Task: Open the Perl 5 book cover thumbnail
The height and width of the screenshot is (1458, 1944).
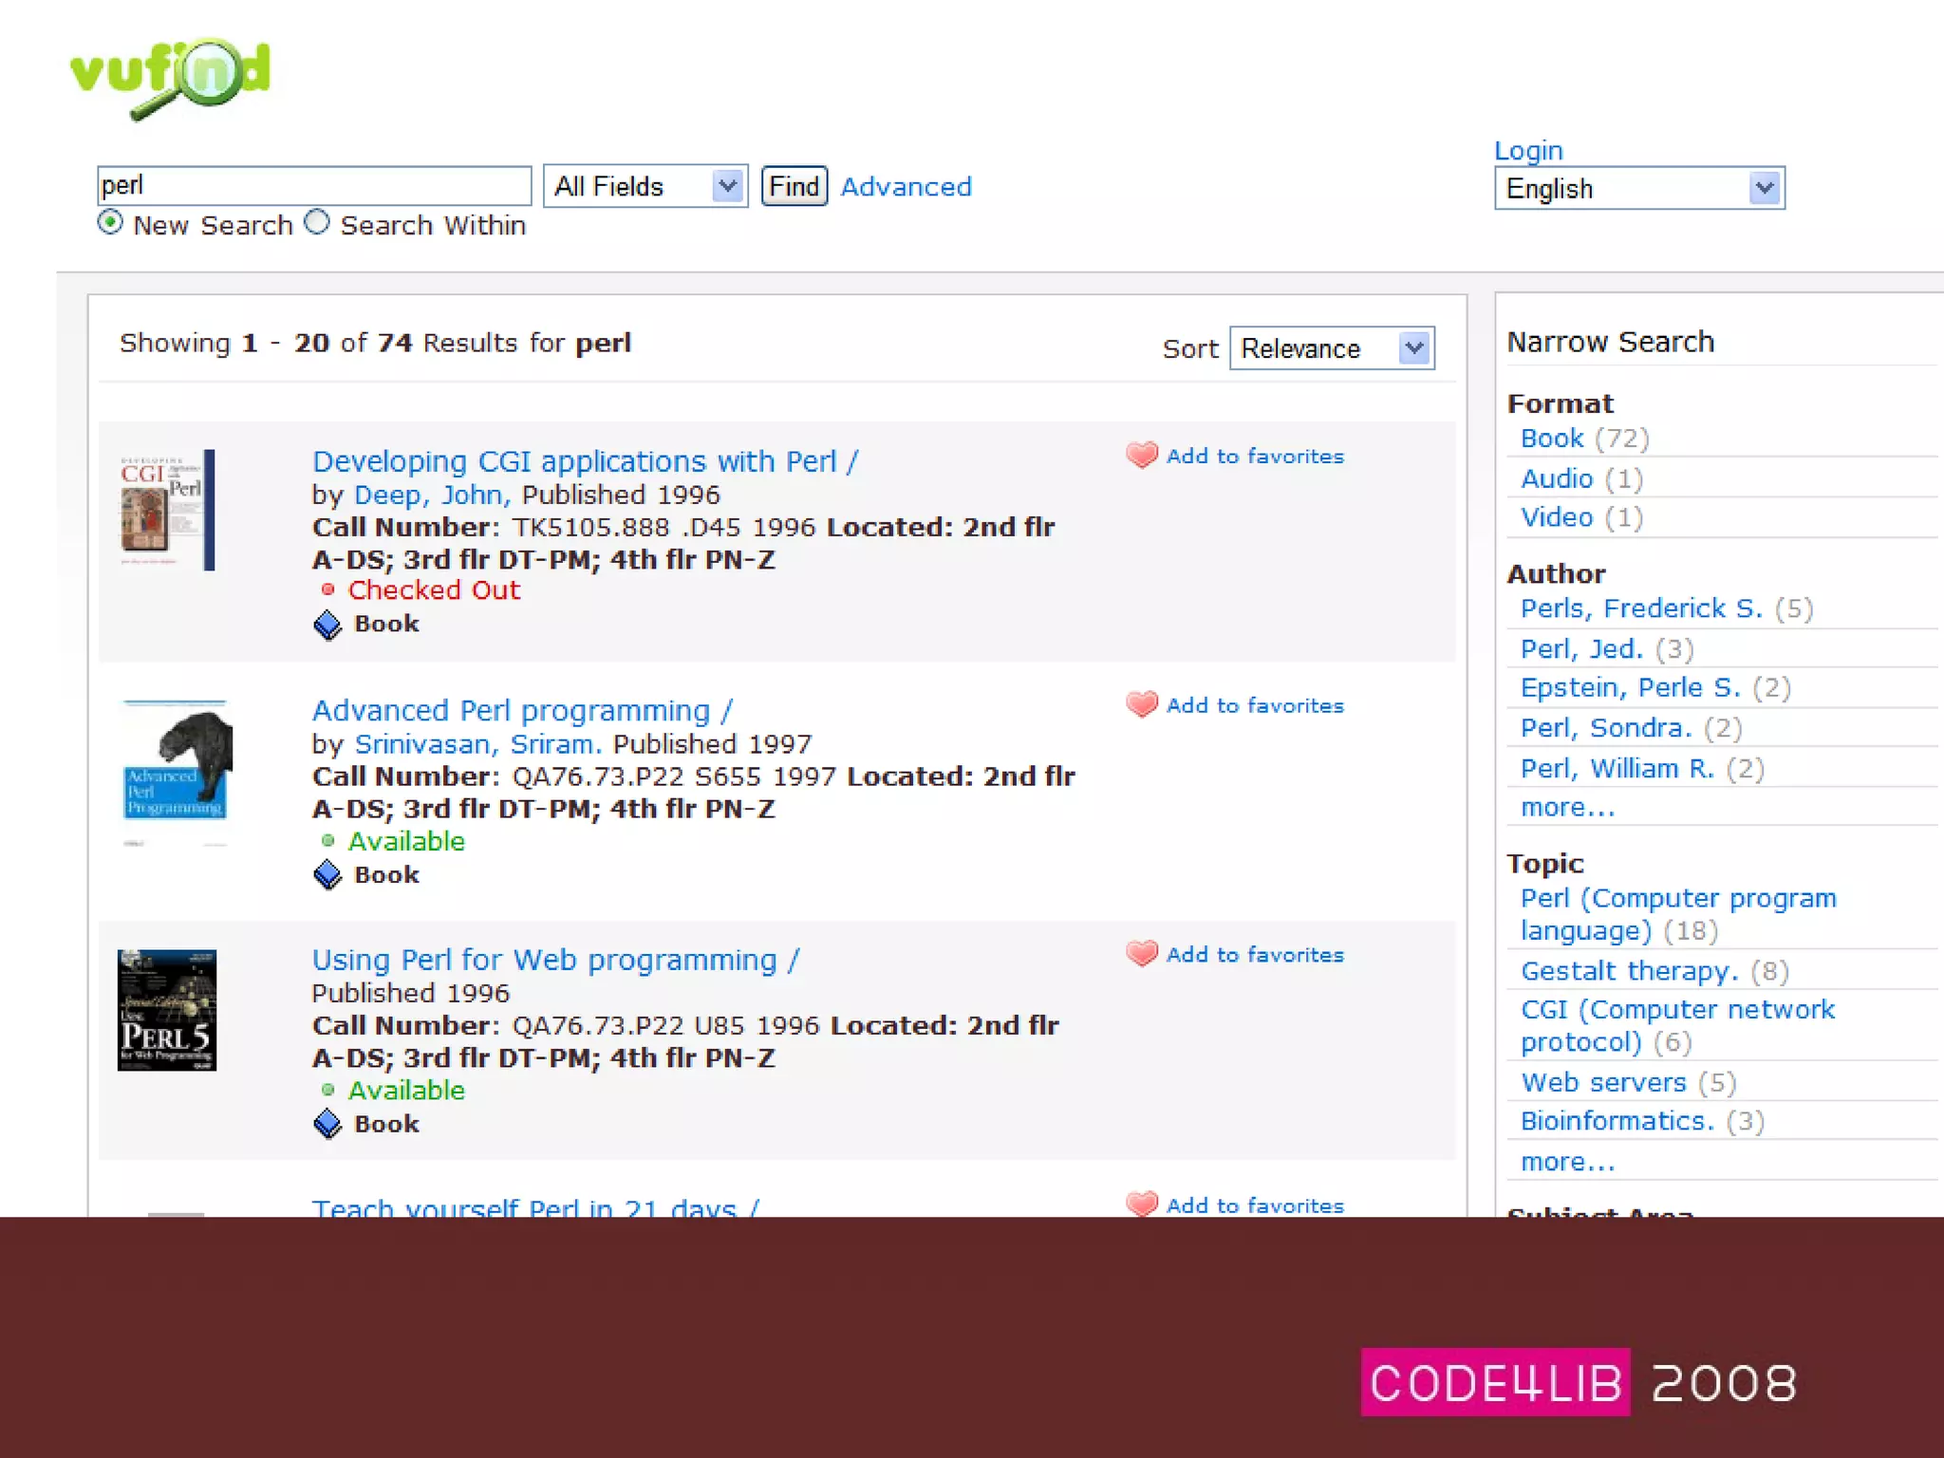Action: [167, 1010]
